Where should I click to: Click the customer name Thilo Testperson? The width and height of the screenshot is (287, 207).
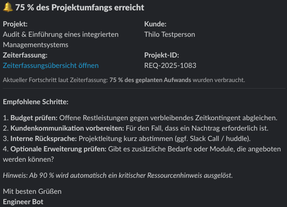pos(170,34)
